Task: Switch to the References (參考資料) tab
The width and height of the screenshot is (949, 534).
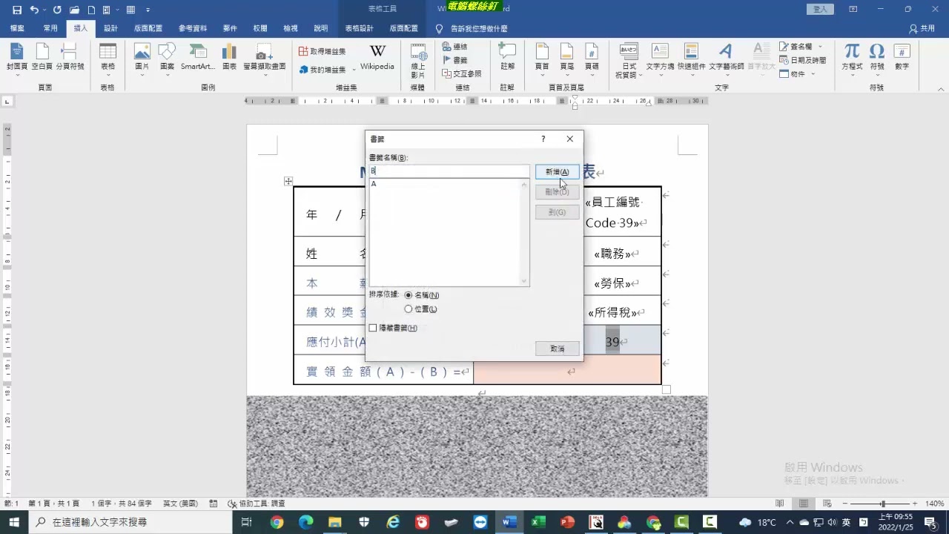Action: click(193, 28)
